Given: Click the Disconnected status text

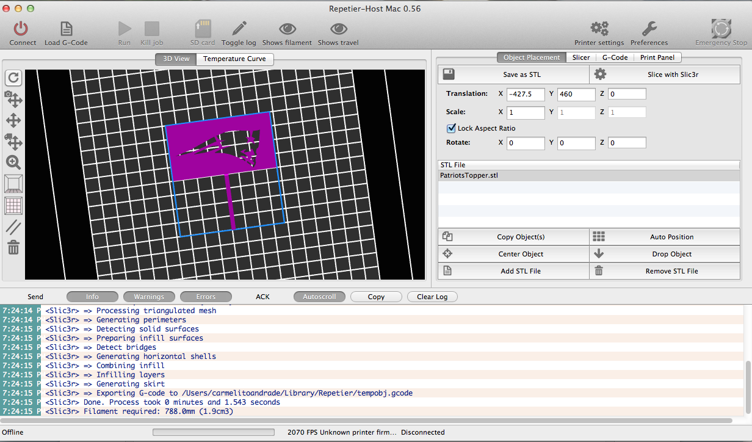Looking at the screenshot, I should [x=423, y=432].
